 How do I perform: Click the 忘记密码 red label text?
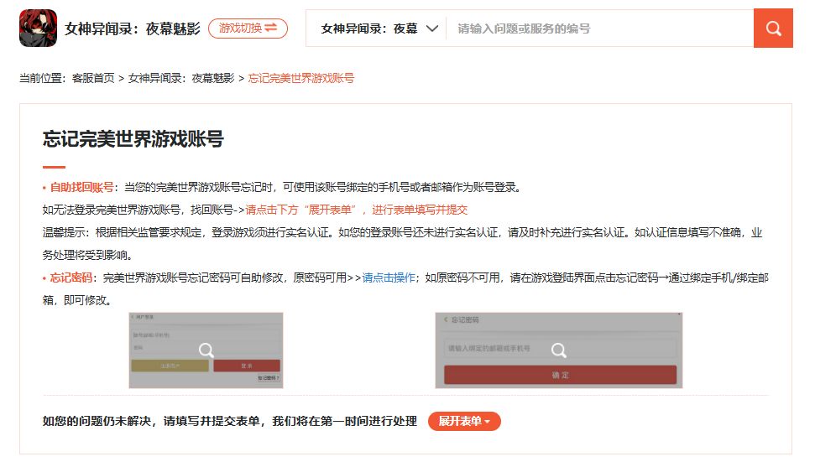pyautogui.click(x=71, y=278)
